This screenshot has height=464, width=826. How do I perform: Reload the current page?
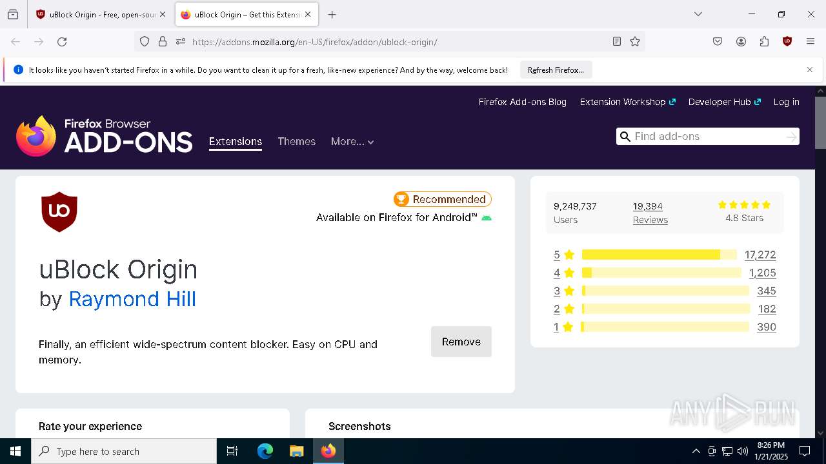click(x=62, y=42)
